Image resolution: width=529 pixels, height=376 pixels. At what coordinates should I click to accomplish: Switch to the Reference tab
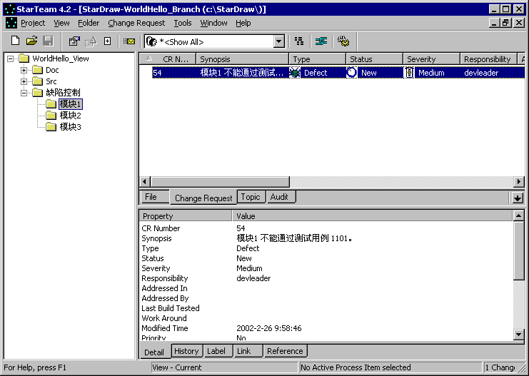[x=285, y=351]
